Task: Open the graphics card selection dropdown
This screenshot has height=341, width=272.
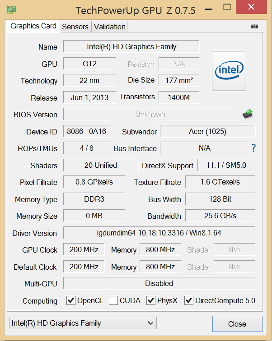Action: [83, 323]
